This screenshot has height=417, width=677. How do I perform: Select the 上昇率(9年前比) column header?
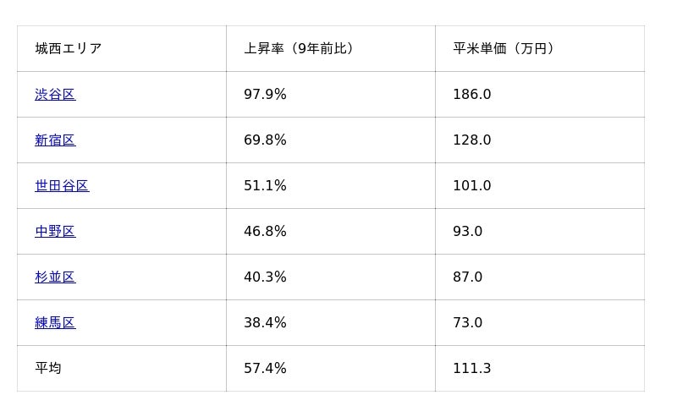coord(299,49)
